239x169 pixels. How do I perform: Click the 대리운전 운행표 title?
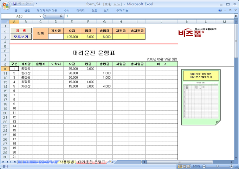(93, 53)
